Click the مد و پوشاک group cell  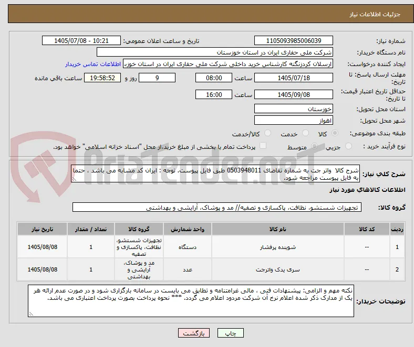[x=139, y=269]
